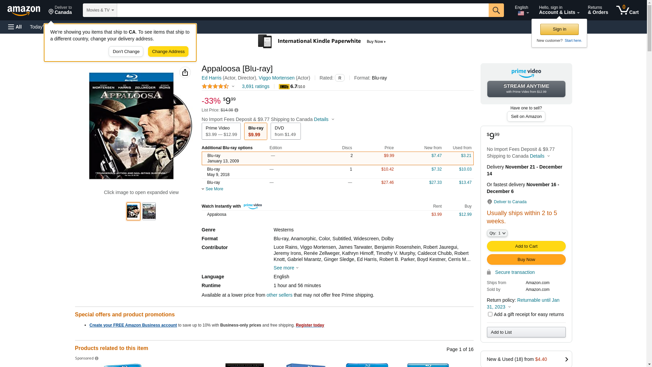The image size is (652, 367).
Task: Click the Sponsored info icon
Action: coord(97,358)
